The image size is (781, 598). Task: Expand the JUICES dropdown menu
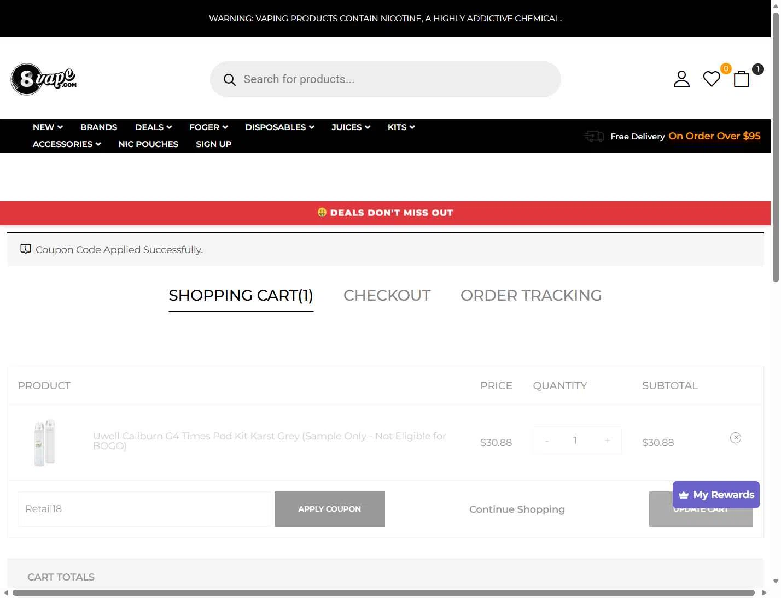tap(351, 127)
